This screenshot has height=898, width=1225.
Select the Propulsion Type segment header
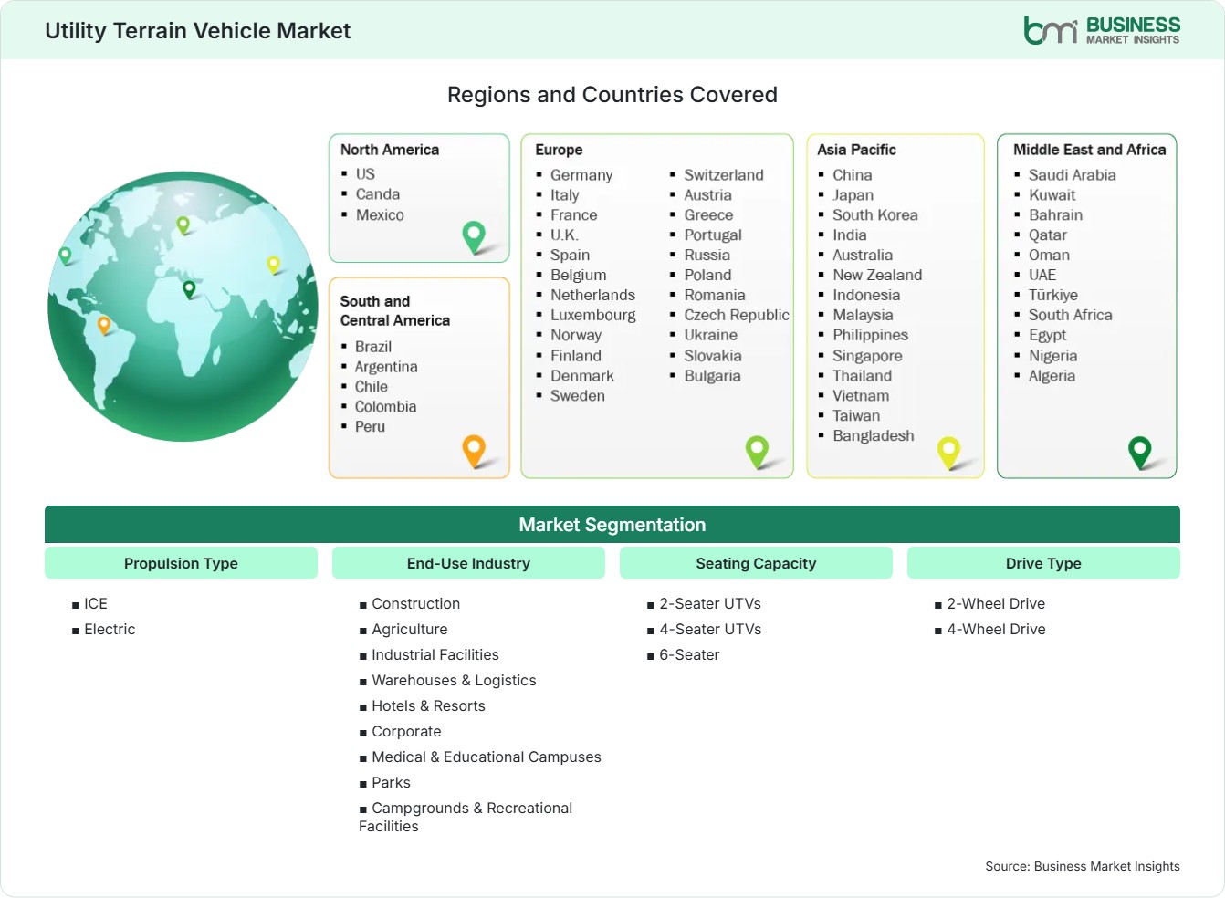coord(181,563)
